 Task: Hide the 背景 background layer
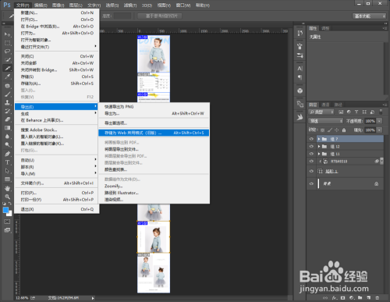(x=311, y=183)
